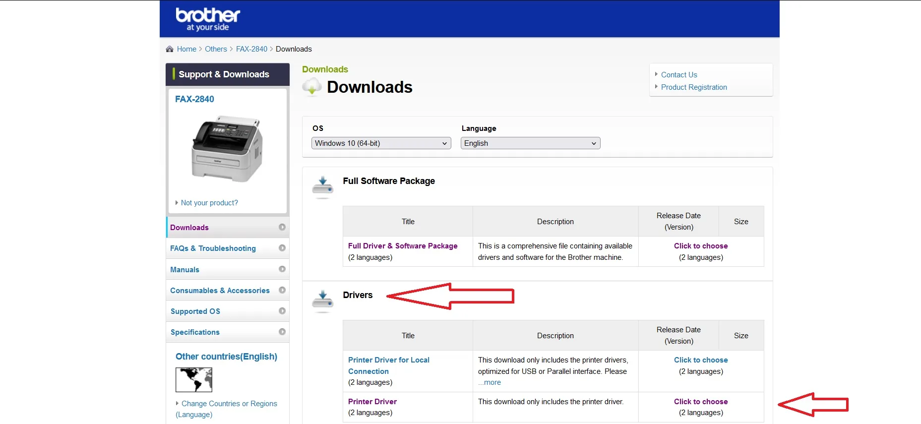Open FAQs & Troubleshooting sidebar item

(213, 248)
